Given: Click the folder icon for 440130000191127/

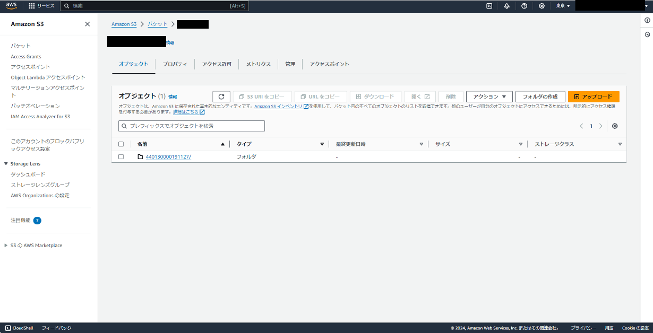Looking at the screenshot, I should (x=140, y=157).
